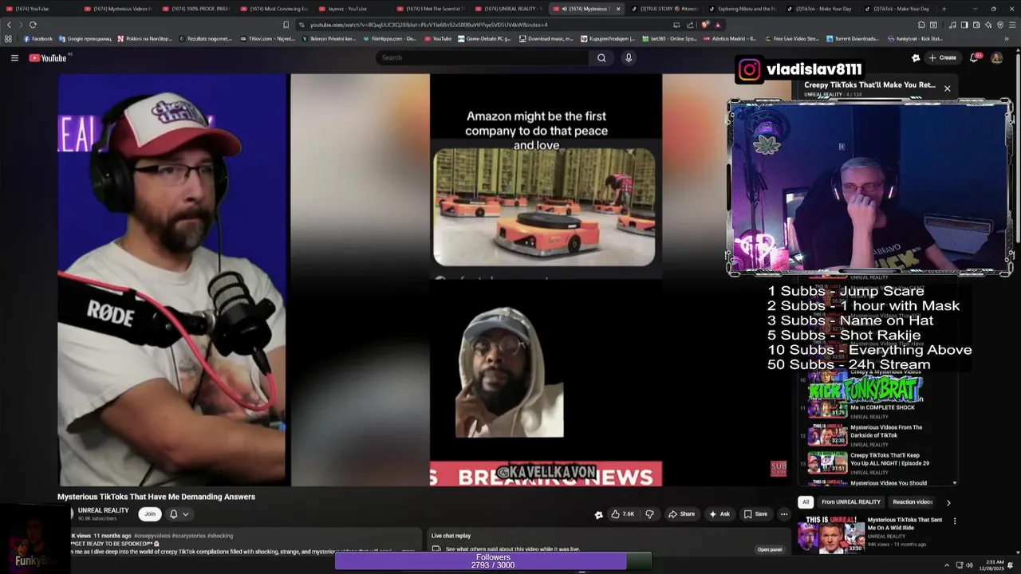Click the browser address bar URL

point(428,25)
